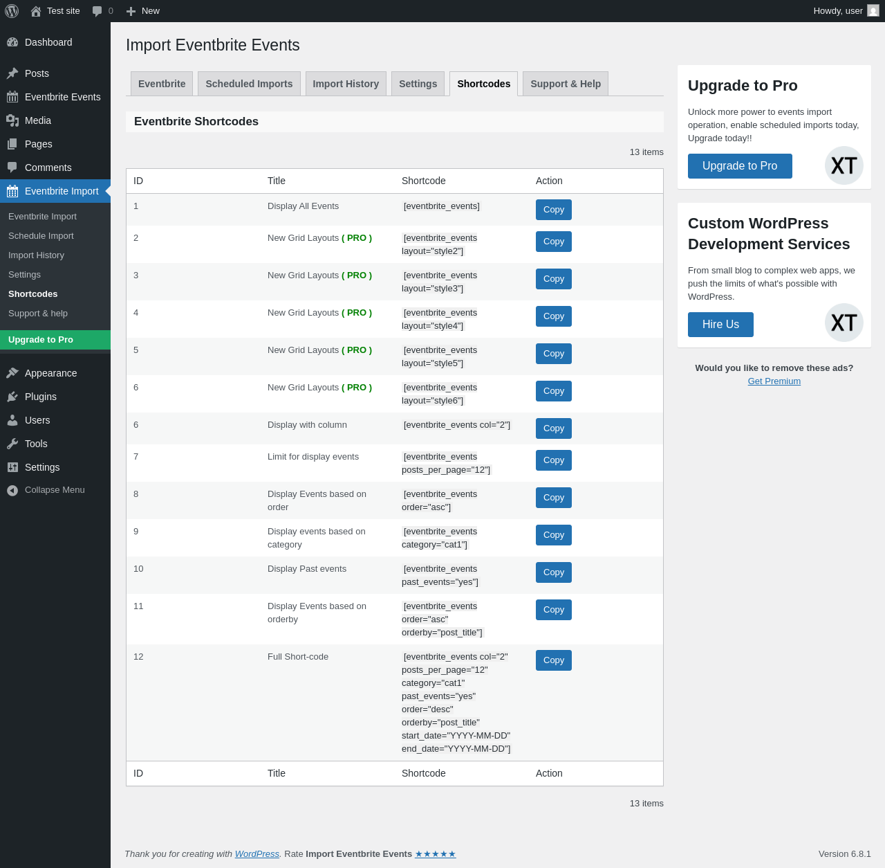Click the [eventbrite_events] shortcode text in row 1

(442, 206)
